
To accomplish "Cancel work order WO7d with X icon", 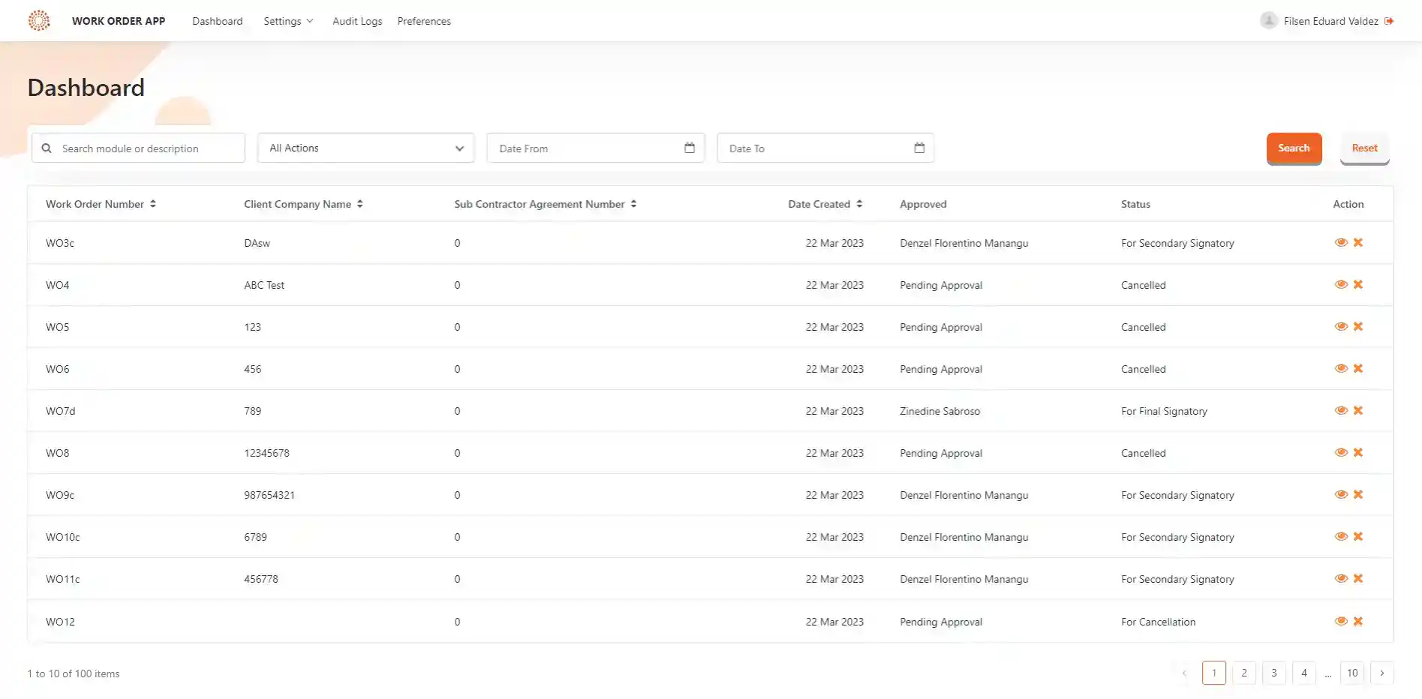I will tap(1358, 410).
